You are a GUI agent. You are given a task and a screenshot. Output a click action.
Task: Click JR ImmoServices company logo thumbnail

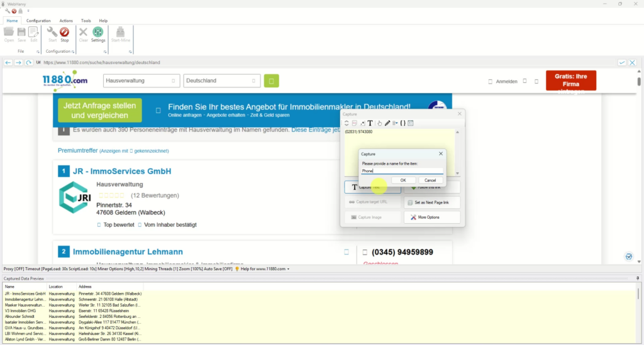[74, 198]
